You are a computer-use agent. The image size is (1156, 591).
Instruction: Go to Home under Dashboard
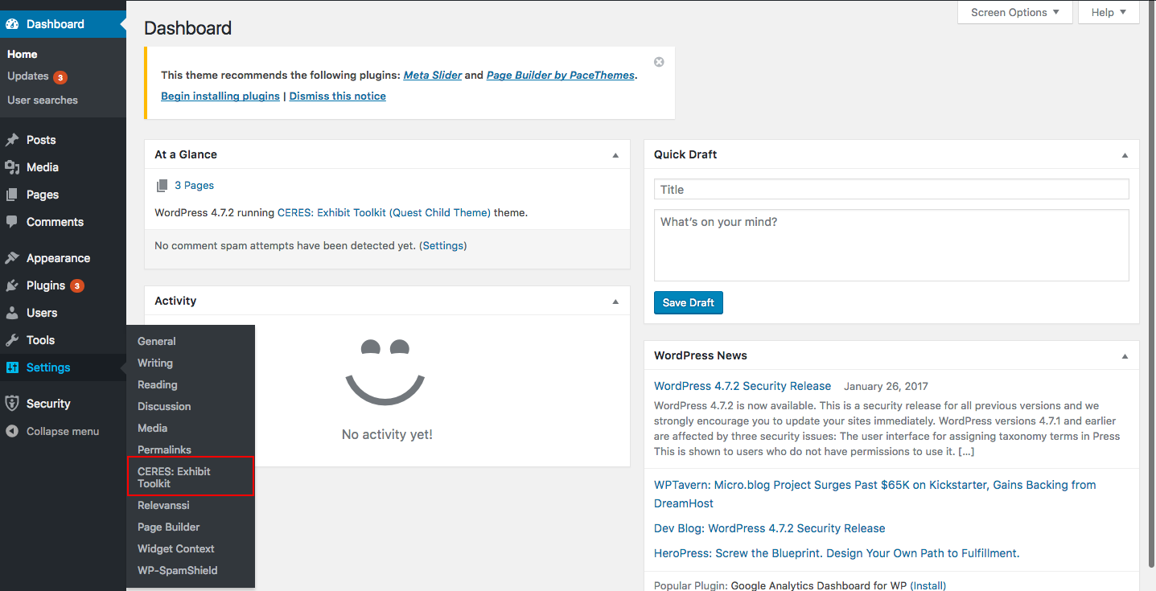(x=23, y=54)
